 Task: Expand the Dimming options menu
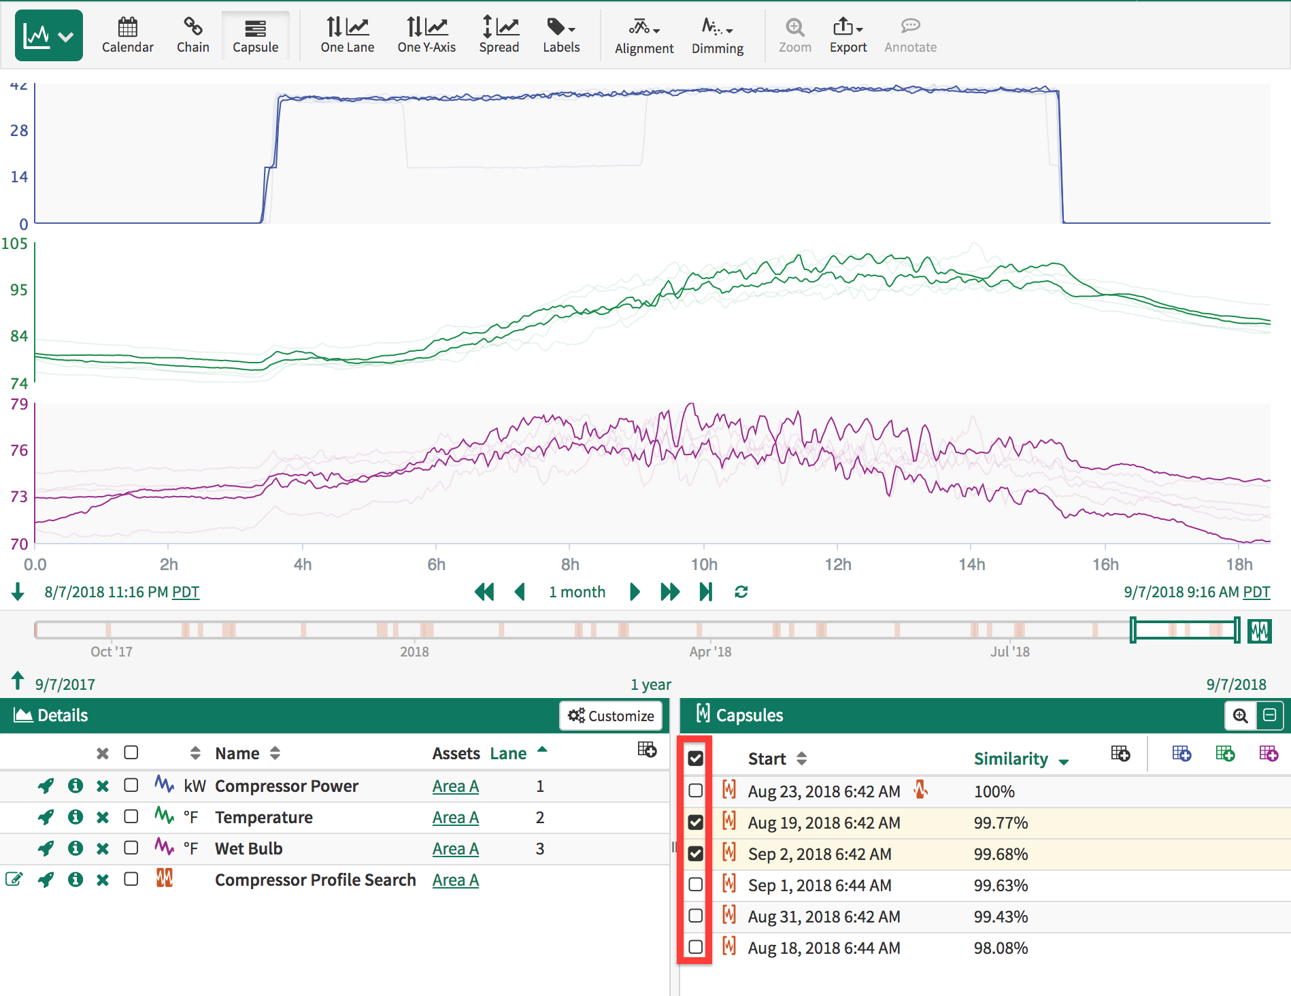click(717, 35)
